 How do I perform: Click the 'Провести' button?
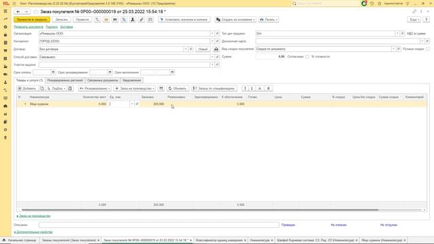point(82,20)
